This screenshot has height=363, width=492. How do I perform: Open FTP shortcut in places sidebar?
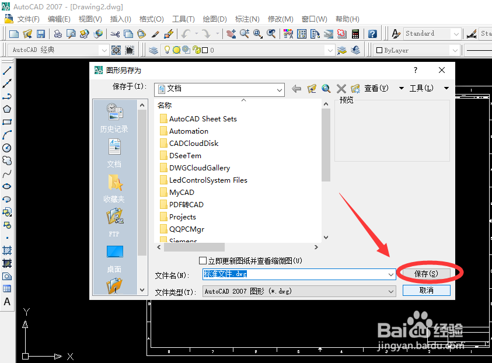114,223
